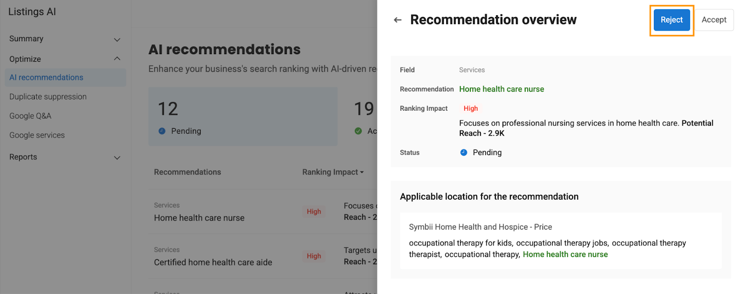This screenshot has width=743, height=294.
Task: Select the 12 Pending summary card
Action: (x=243, y=116)
